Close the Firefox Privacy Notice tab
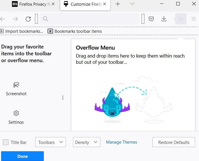This screenshot has height=161, width=199. (x=53, y=4)
